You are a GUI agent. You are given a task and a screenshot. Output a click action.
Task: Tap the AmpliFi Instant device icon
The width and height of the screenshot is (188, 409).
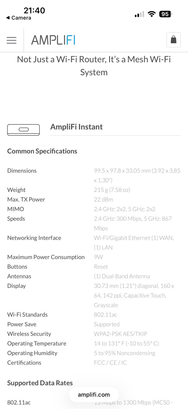(x=23, y=130)
